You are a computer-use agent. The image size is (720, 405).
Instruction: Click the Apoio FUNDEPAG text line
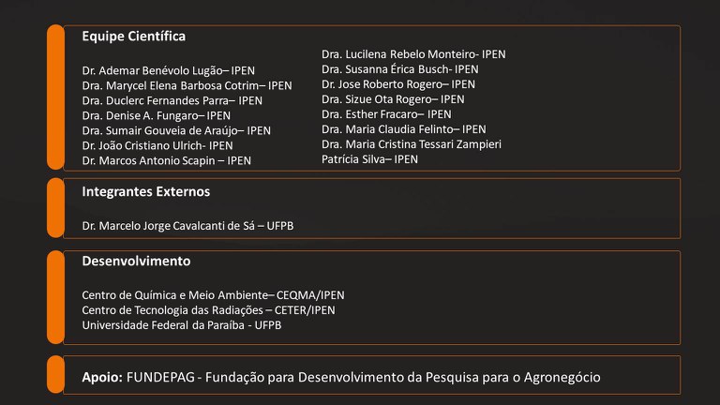click(x=341, y=377)
